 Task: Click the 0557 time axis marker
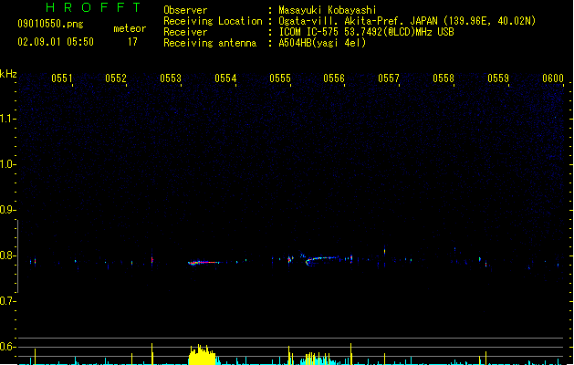(x=389, y=78)
